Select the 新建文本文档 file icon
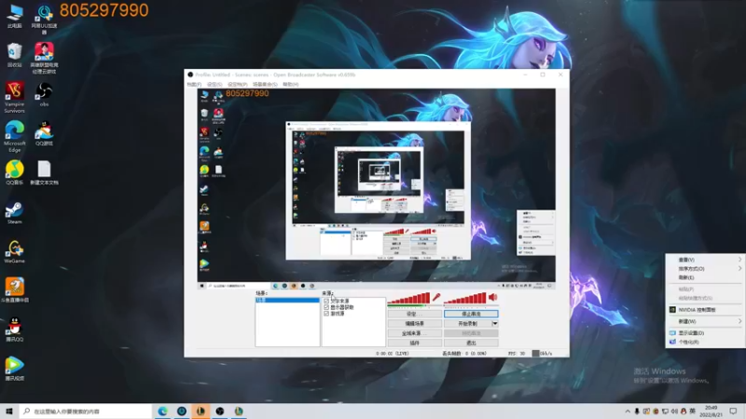 pos(44,172)
